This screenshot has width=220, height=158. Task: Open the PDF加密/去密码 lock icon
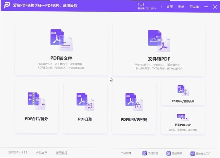point(134,102)
